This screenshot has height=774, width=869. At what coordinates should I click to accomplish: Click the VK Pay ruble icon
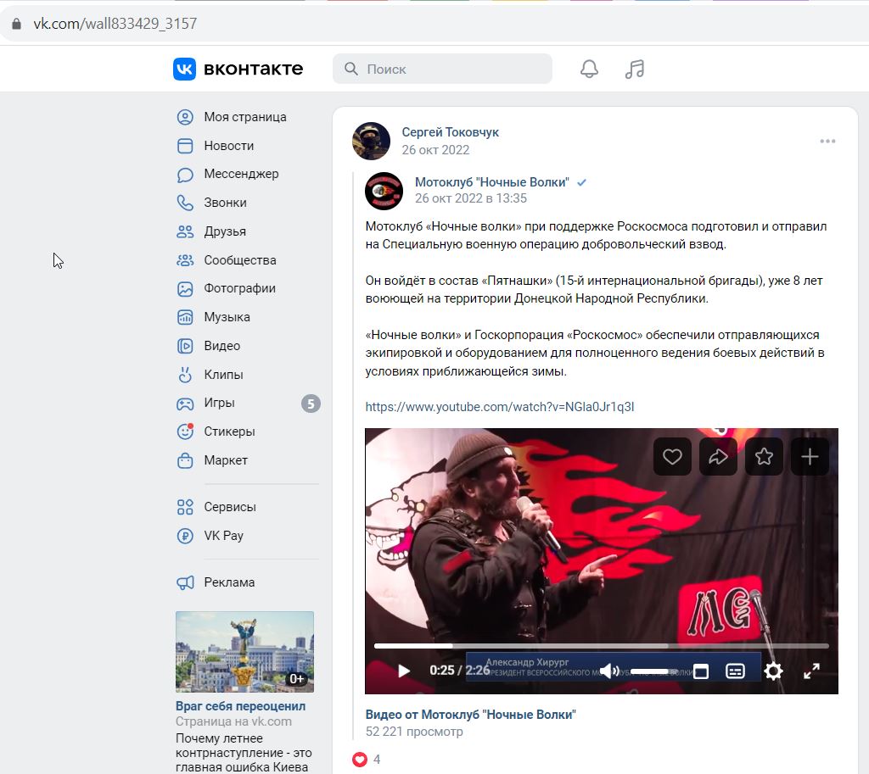(184, 536)
